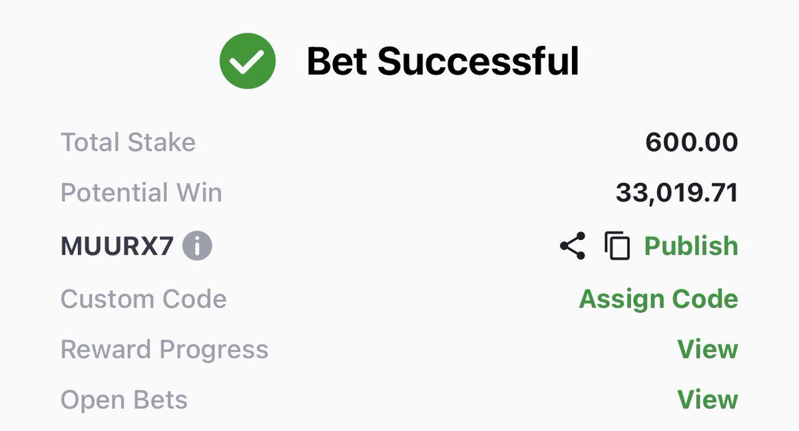Click the overlapping pages copy symbol

[x=617, y=246]
